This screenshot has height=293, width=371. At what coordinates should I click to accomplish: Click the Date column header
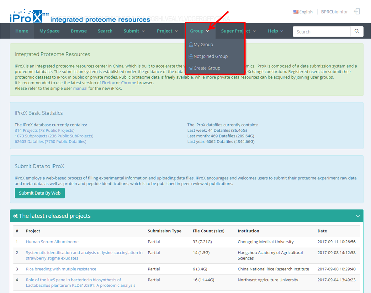[322, 231]
